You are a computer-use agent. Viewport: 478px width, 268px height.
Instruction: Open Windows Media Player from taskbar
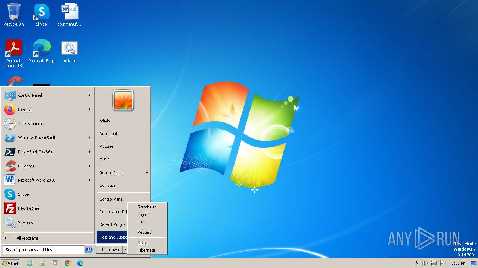click(x=55, y=263)
